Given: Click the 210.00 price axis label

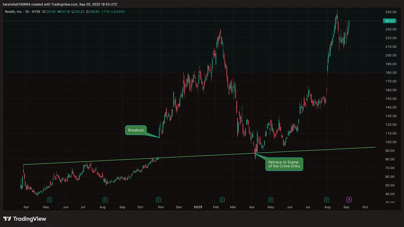Looking at the screenshot, I should (391, 47).
